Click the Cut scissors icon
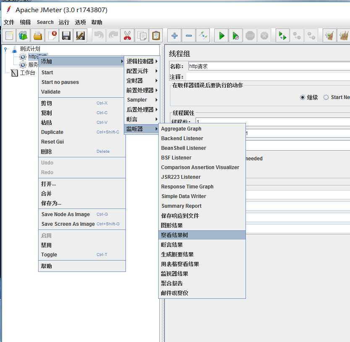The image size is (350, 342). click(x=127, y=36)
